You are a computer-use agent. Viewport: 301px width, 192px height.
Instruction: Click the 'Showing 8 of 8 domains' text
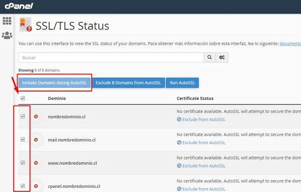(x=39, y=70)
